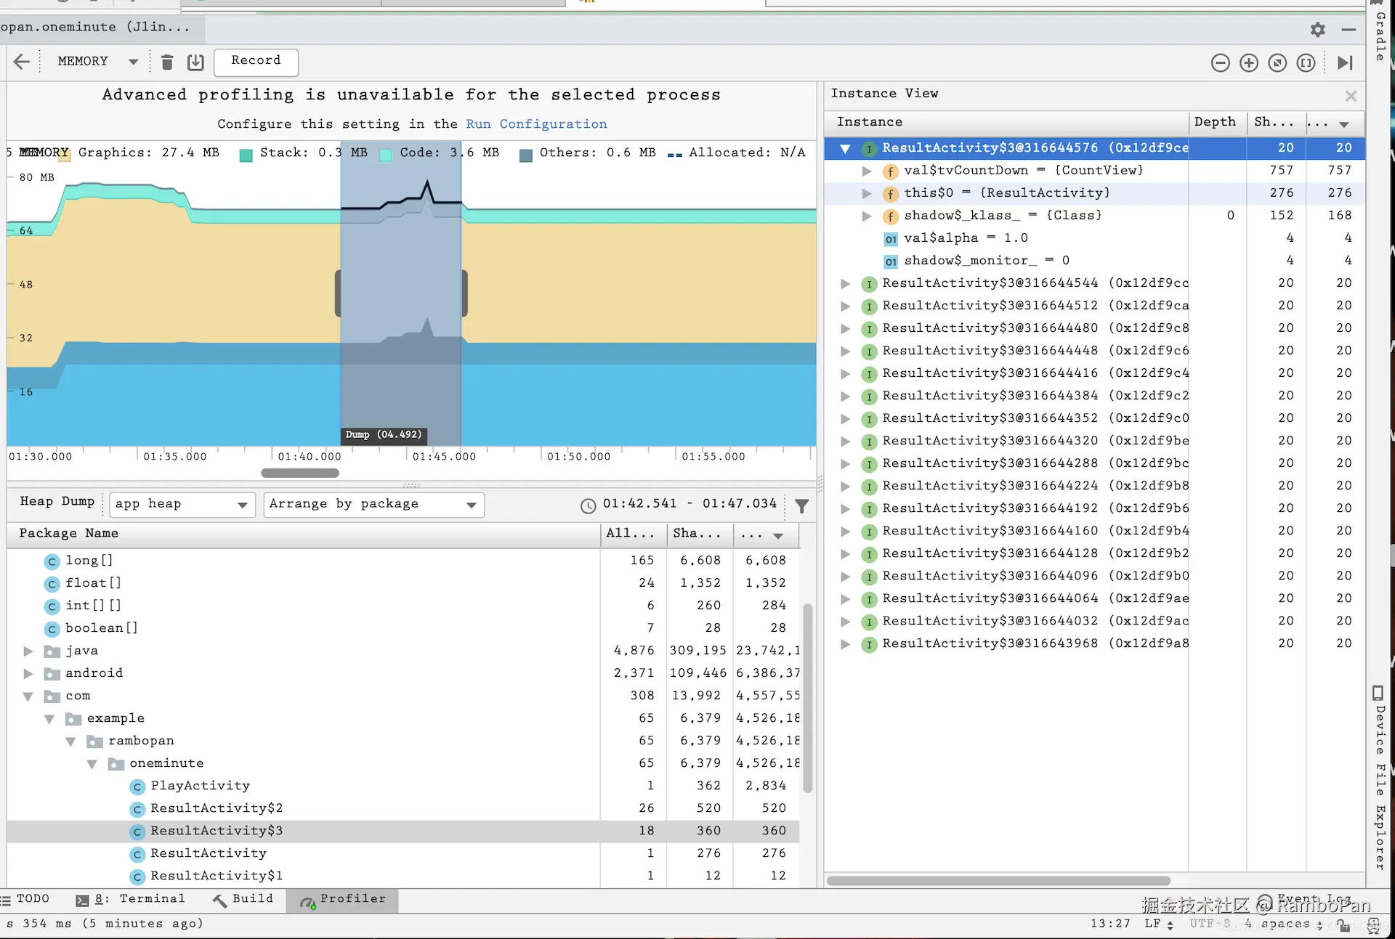Click the reset zoom icon
This screenshot has height=939, width=1395.
(x=1277, y=63)
